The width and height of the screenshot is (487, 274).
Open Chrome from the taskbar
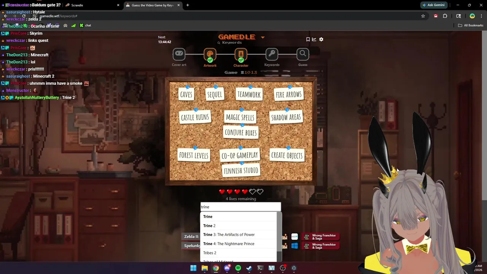(x=216, y=268)
